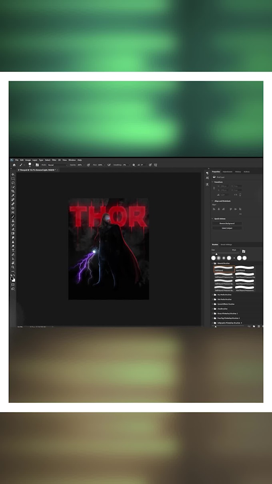
Task: Toggle the link width and height constraint
Action: (214, 188)
